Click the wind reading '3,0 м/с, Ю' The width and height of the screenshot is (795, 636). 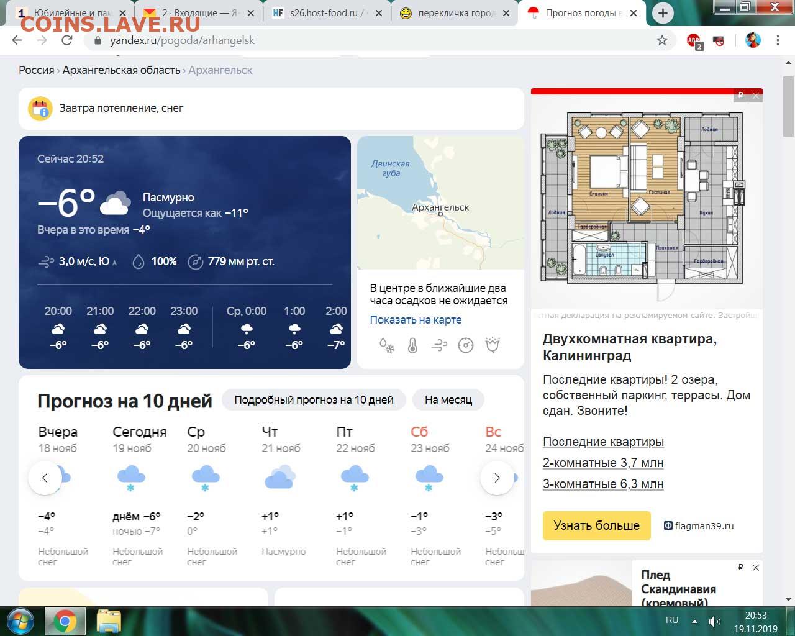[78, 261]
